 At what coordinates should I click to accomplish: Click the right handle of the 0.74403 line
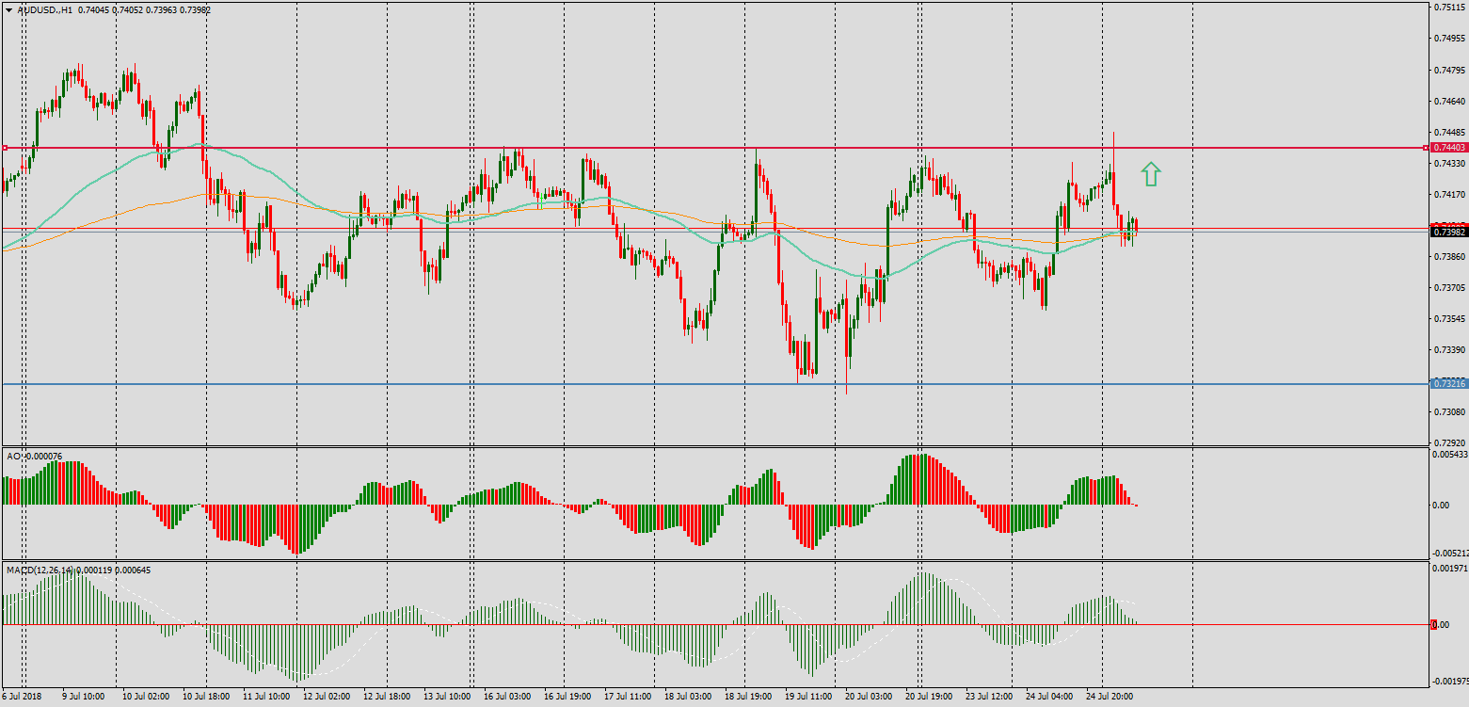coord(1425,148)
